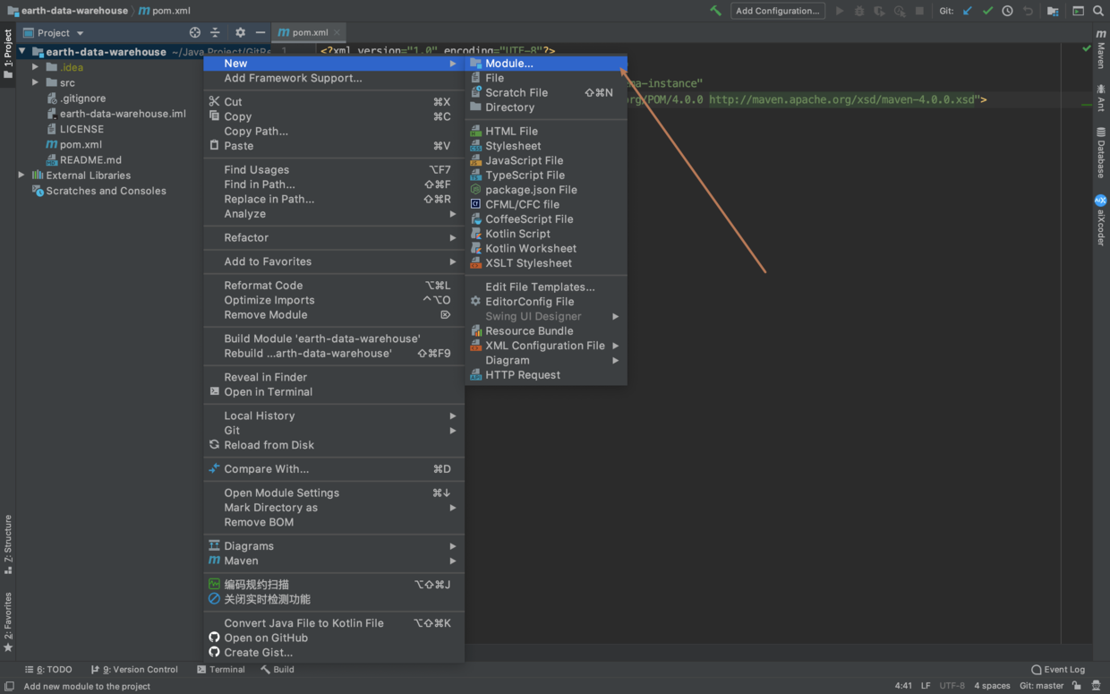The height and width of the screenshot is (694, 1110).
Task: Click the disabled Run play icon
Action: (x=840, y=11)
